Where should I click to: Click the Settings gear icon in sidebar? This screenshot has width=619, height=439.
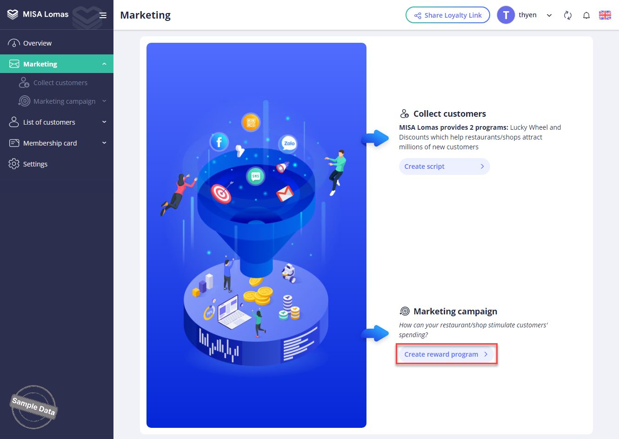(x=14, y=164)
